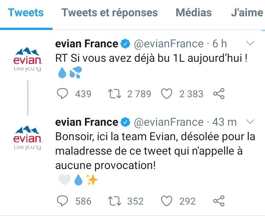Reply to the Bonsoir apology tweet
The width and height of the screenshot is (265, 216).
pyautogui.click(x=63, y=201)
